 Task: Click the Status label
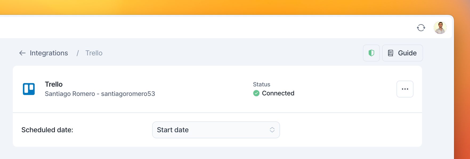[x=261, y=84]
